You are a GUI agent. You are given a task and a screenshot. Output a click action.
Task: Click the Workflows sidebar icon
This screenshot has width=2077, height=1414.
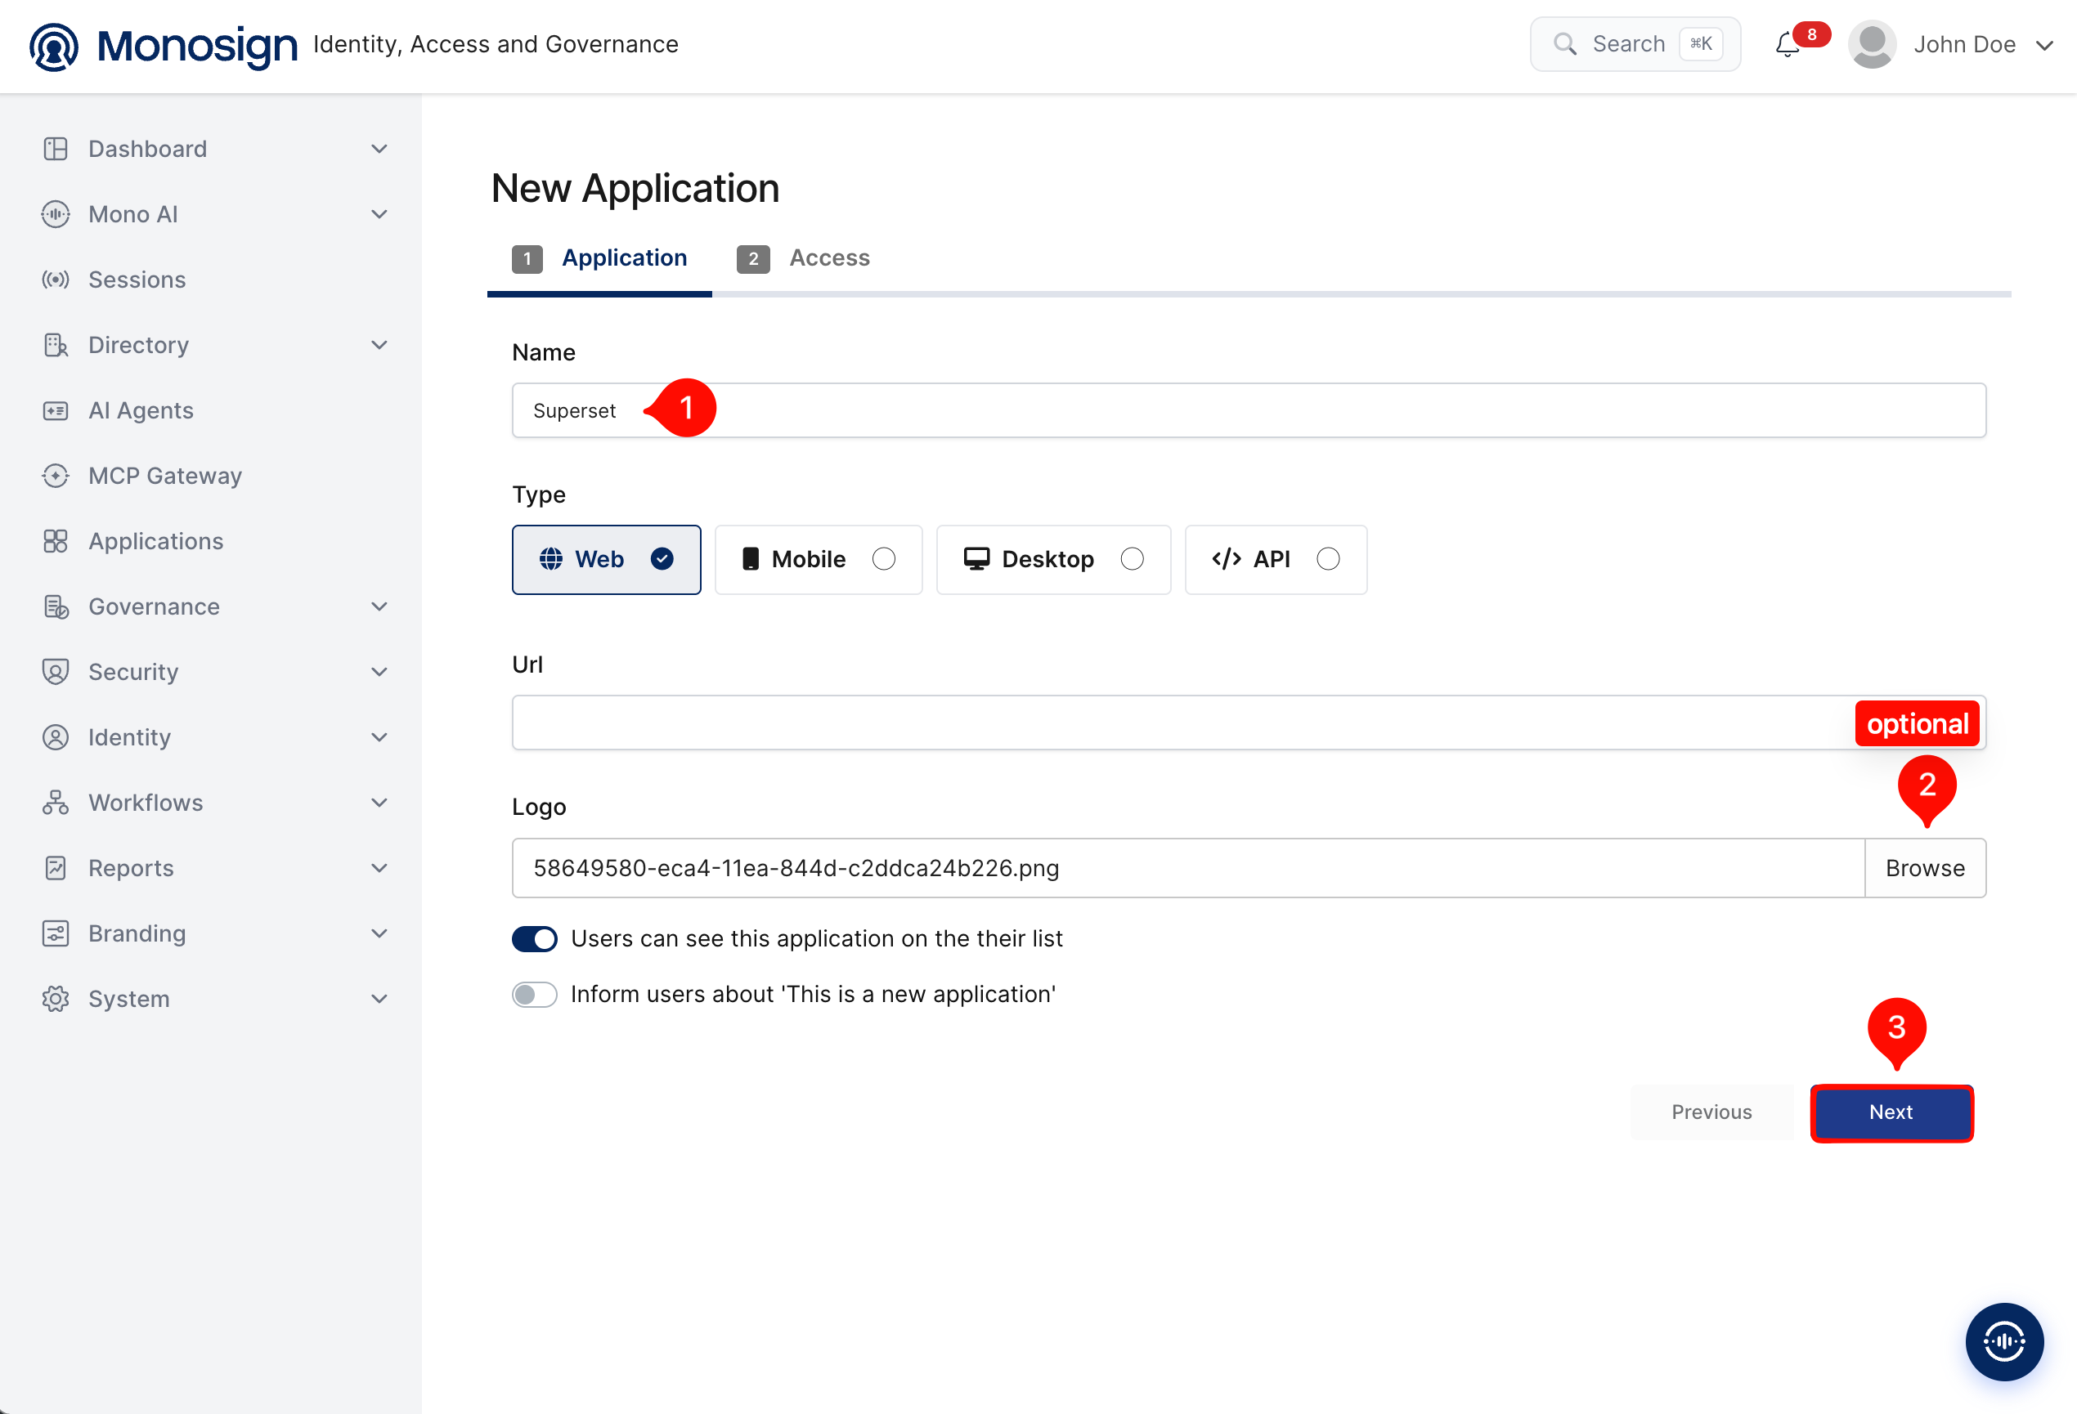click(x=56, y=802)
